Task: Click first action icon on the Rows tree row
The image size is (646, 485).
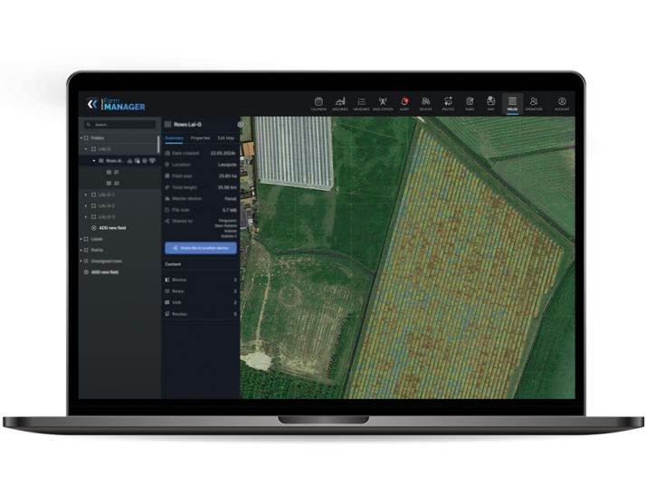Action: (129, 161)
